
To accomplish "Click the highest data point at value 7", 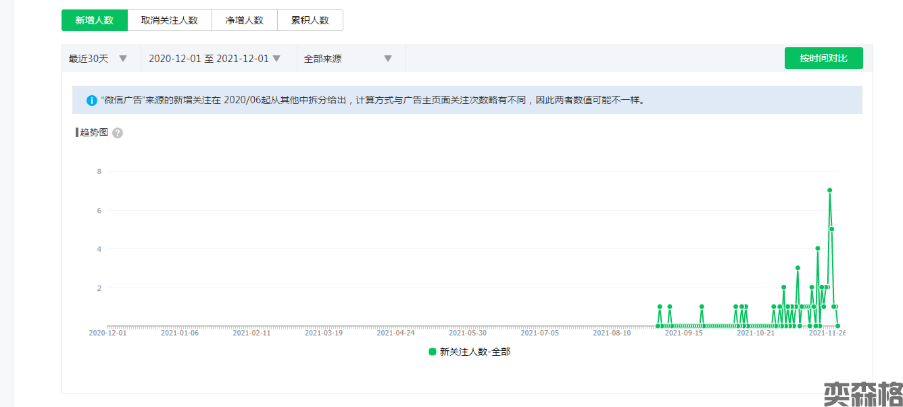I will tap(829, 190).
